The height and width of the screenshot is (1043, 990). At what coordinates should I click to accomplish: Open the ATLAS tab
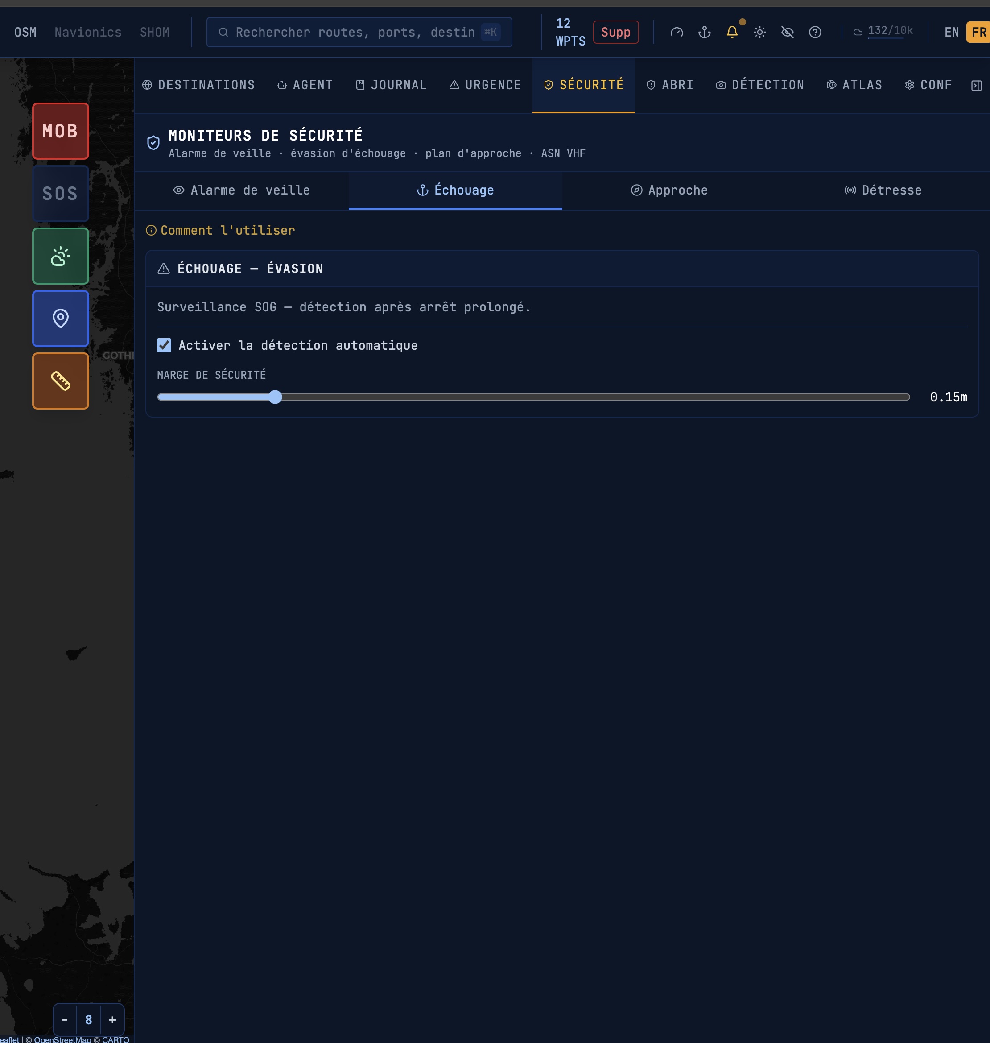coord(854,85)
